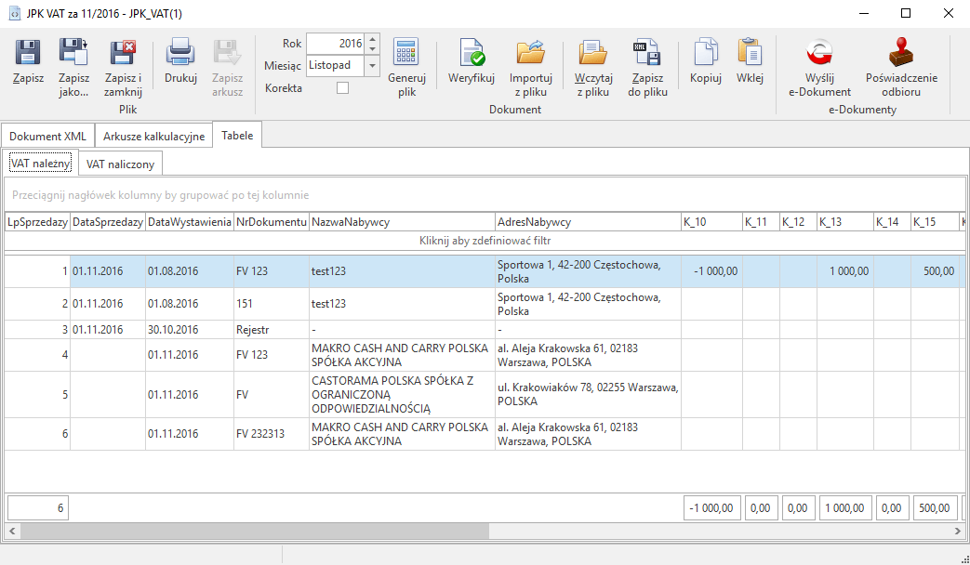
Task: Click the Weryfikuj document icon
Action: (471, 52)
